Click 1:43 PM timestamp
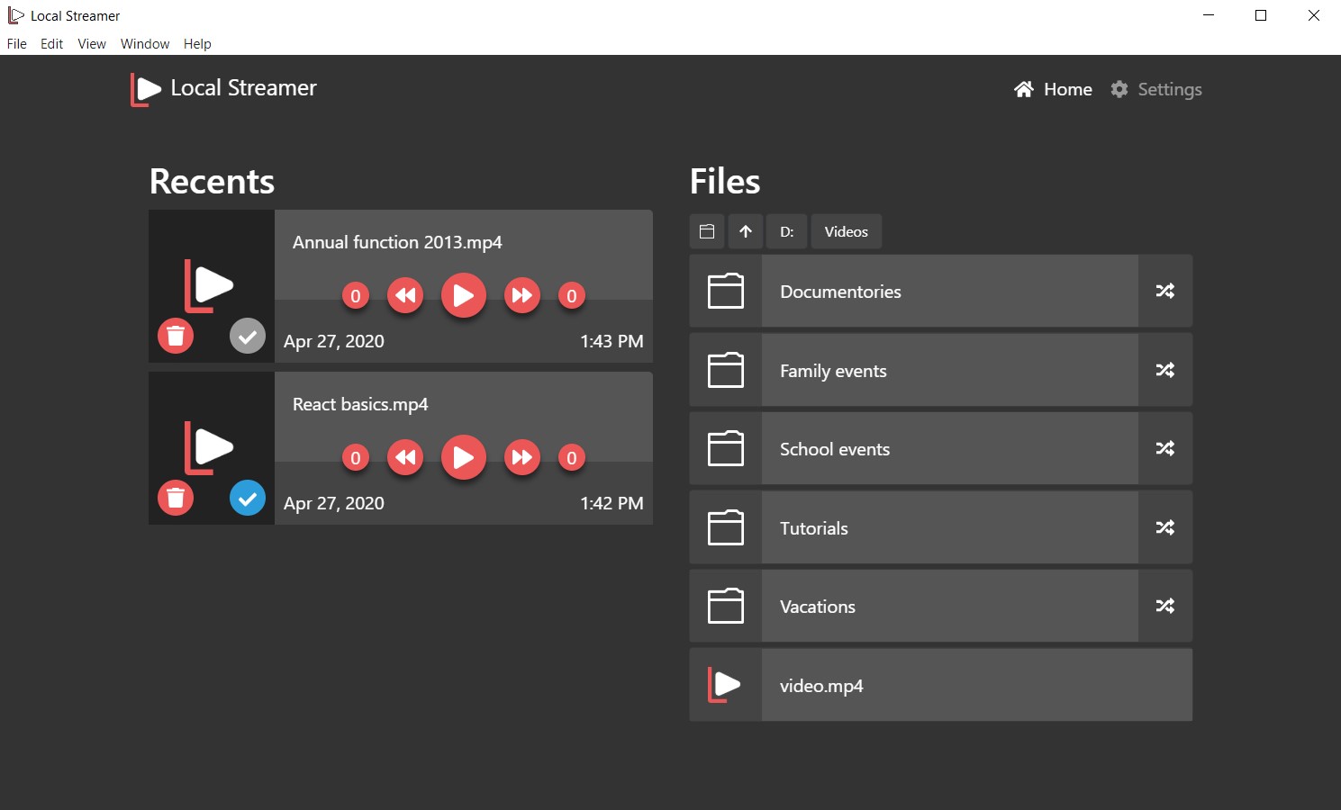 [612, 341]
